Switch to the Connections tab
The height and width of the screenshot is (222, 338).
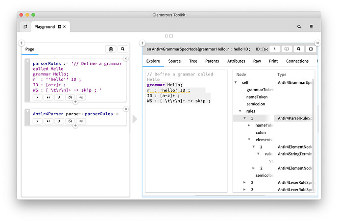point(297,61)
